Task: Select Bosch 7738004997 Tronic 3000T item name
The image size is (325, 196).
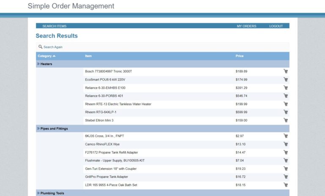Action: (x=108, y=71)
